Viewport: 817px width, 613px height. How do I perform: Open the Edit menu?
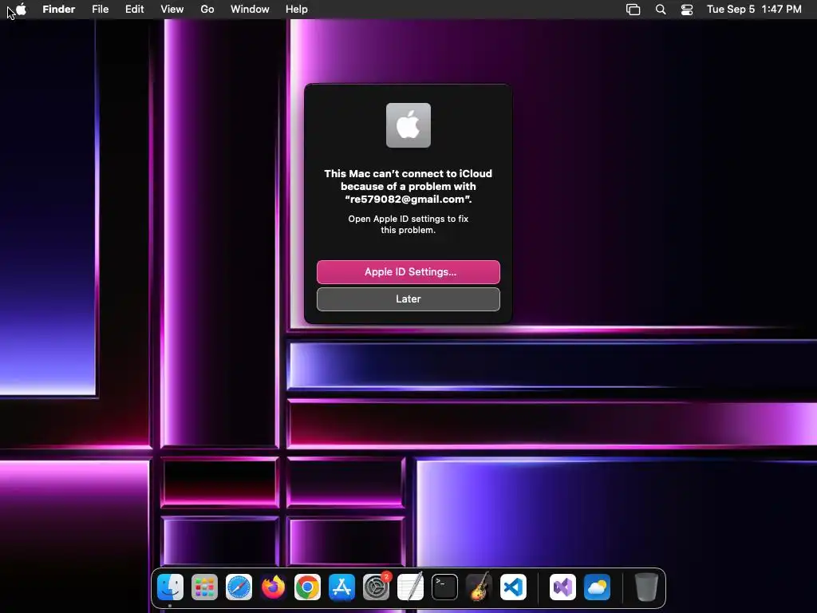[x=134, y=10]
